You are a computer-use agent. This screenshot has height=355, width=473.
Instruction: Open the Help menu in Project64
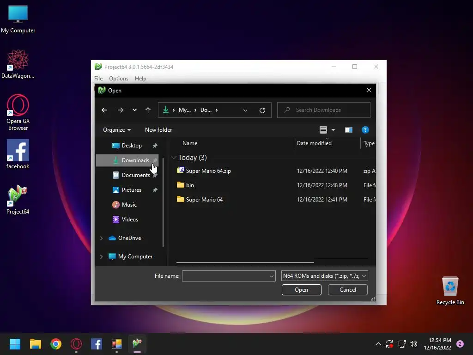[140, 79]
